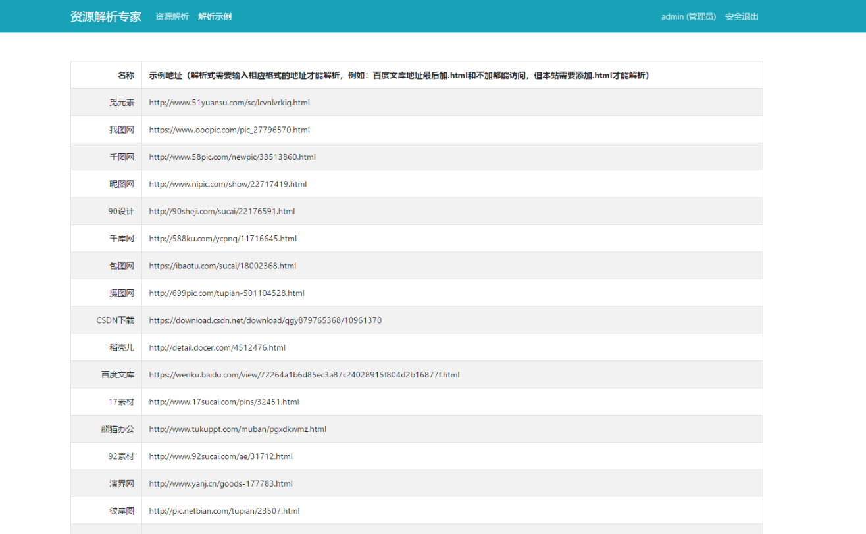Click the yanj.cn goods example URL
The width and height of the screenshot is (866, 534).
point(220,484)
